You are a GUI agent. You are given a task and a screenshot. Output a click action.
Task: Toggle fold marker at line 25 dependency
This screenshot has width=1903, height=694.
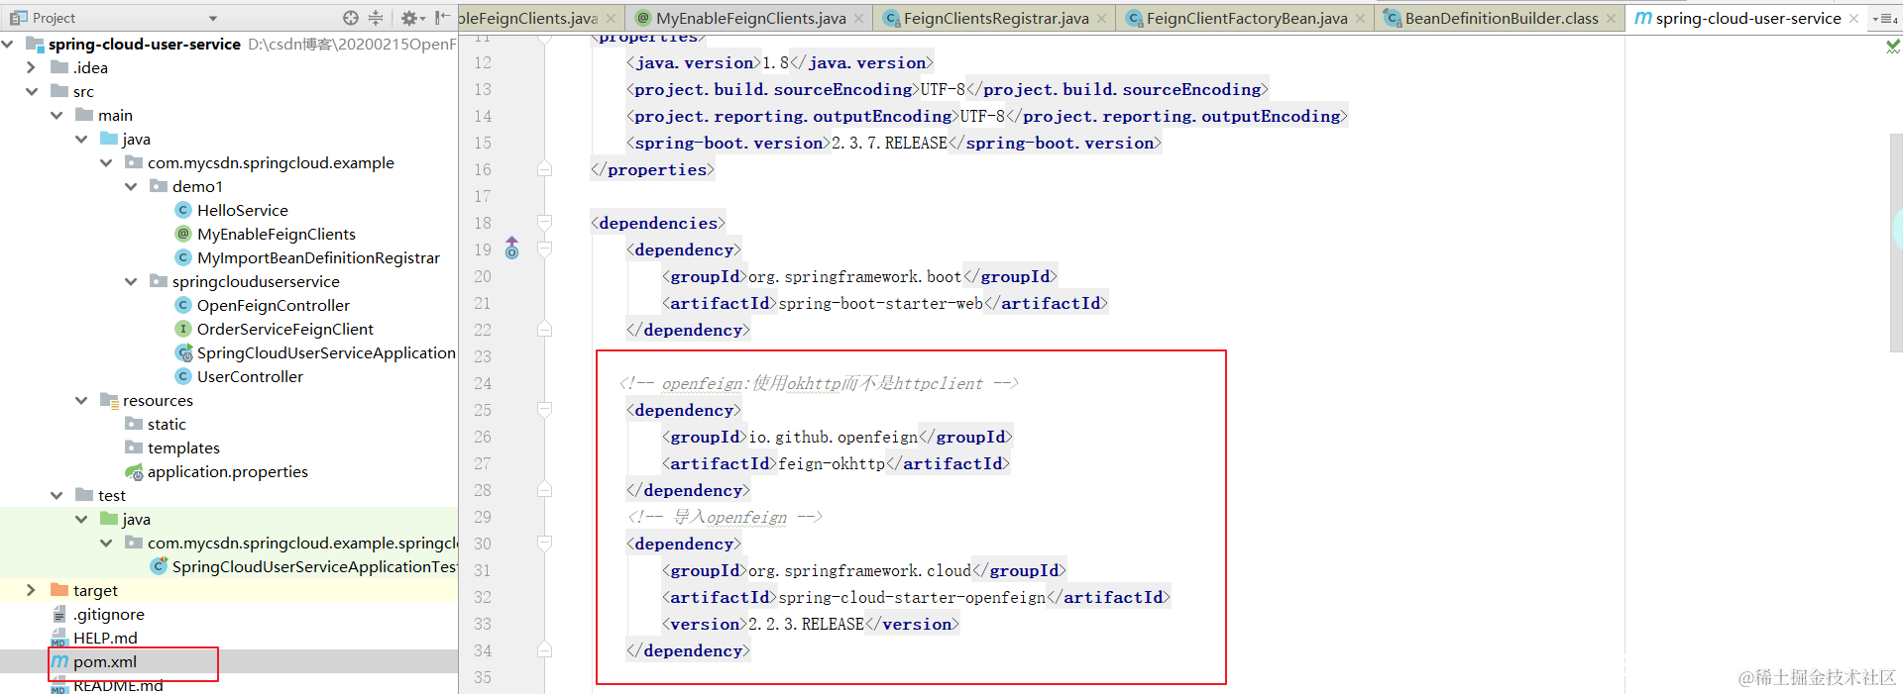pos(544,410)
